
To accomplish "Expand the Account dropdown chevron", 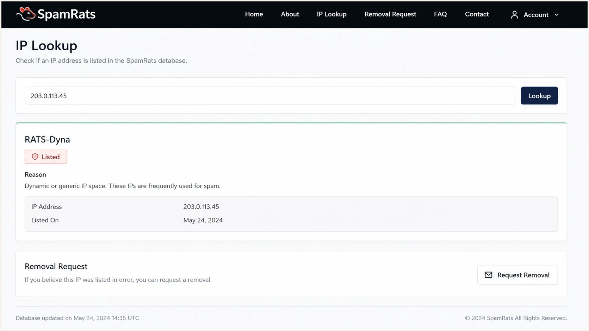I will tap(556, 15).
